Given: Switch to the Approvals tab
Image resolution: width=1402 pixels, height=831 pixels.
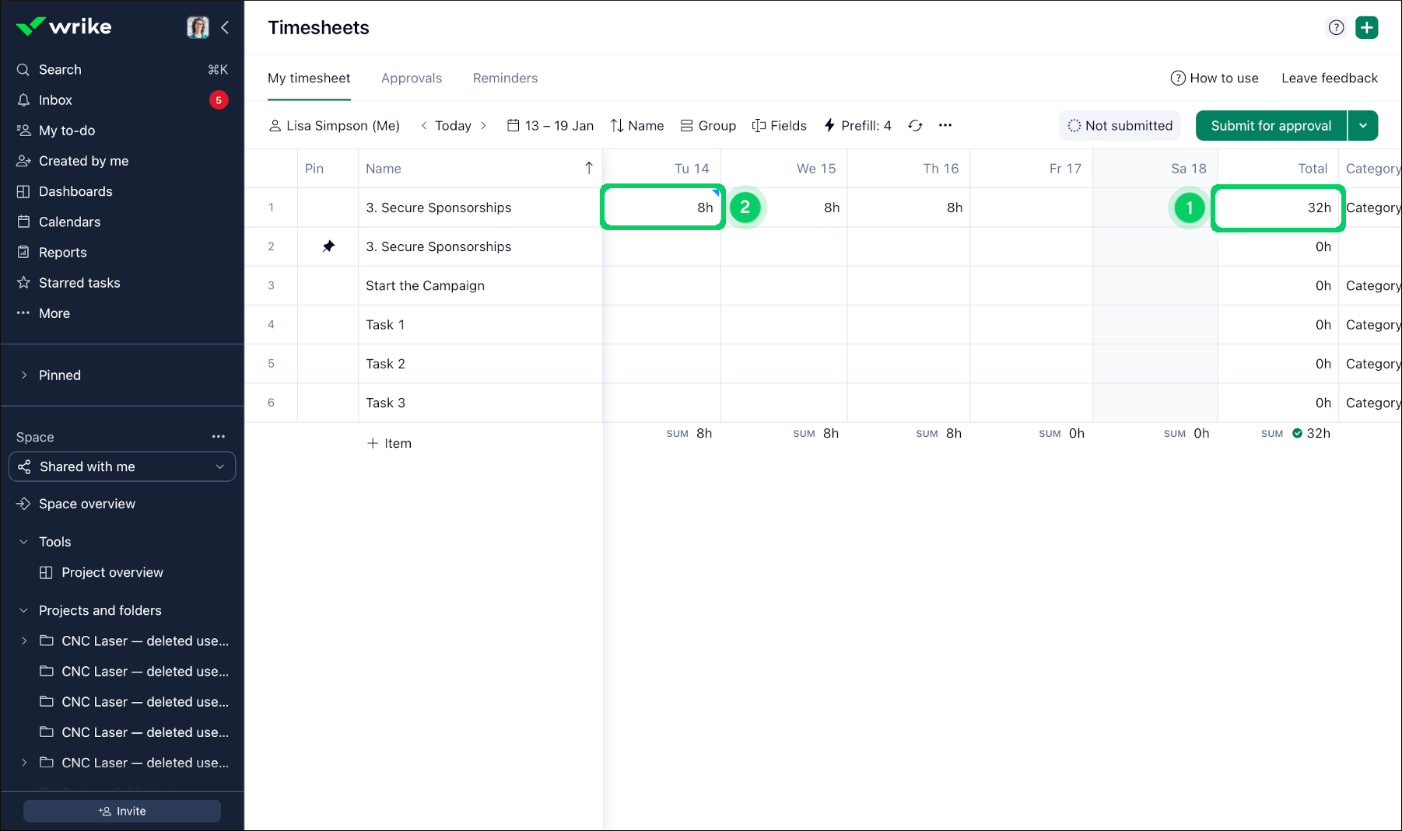Looking at the screenshot, I should tap(411, 78).
